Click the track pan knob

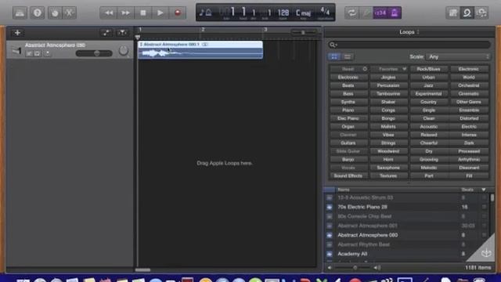tap(124, 50)
